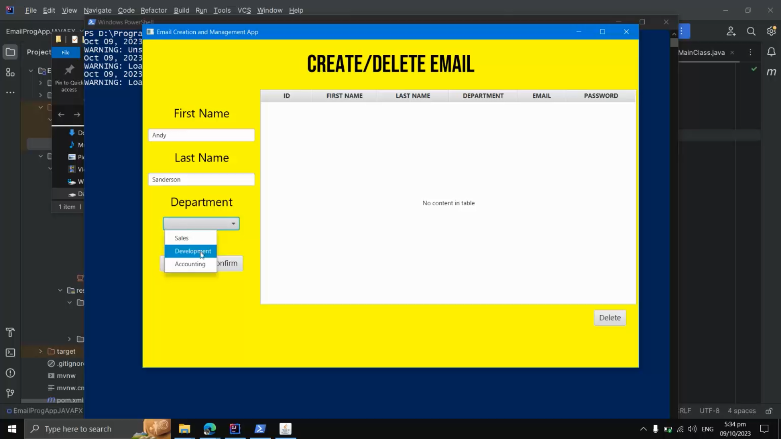Select Accounting from the Department dropdown
Viewport: 781px width, 439px height.
(x=190, y=264)
